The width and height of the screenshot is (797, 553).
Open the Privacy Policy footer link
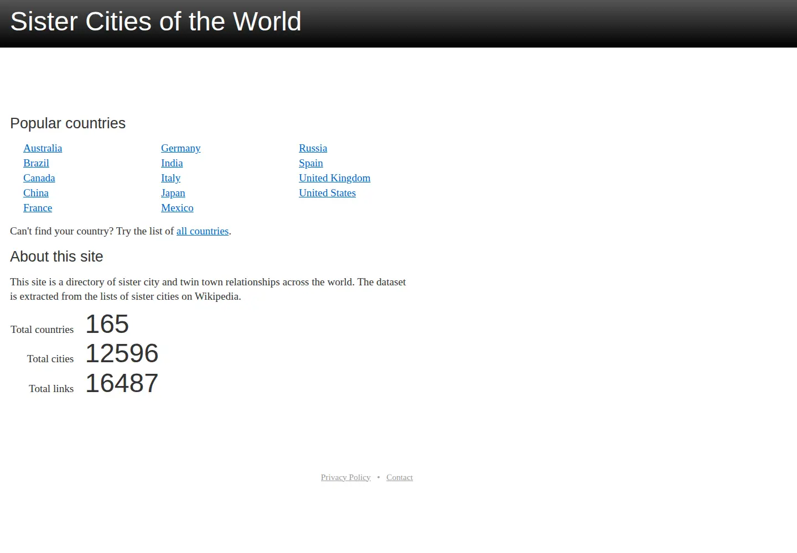(x=345, y=477)
